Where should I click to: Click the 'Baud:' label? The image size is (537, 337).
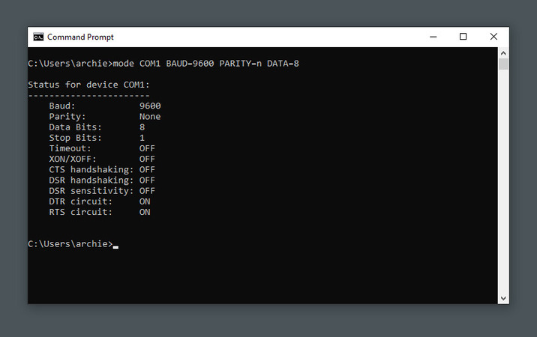62,106
